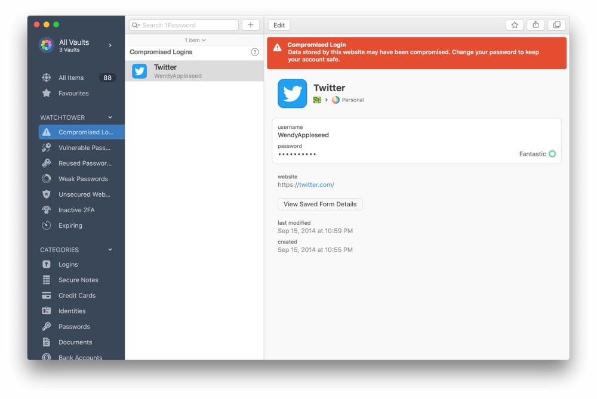Click the Fantastic password strength indicator circle
This screenshot has width=597, height=399.
point(552,154)
